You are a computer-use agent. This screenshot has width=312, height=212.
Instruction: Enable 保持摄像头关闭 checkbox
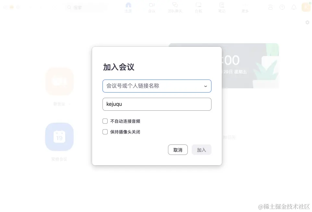coord(105,132)
